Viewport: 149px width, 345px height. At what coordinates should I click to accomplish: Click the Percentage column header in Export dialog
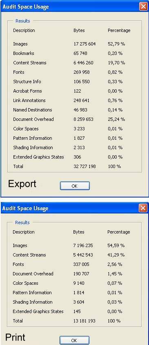pos(119,30)
